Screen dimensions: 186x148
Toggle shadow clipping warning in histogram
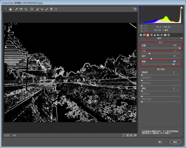pyautogui.click(x=141, y=8)
